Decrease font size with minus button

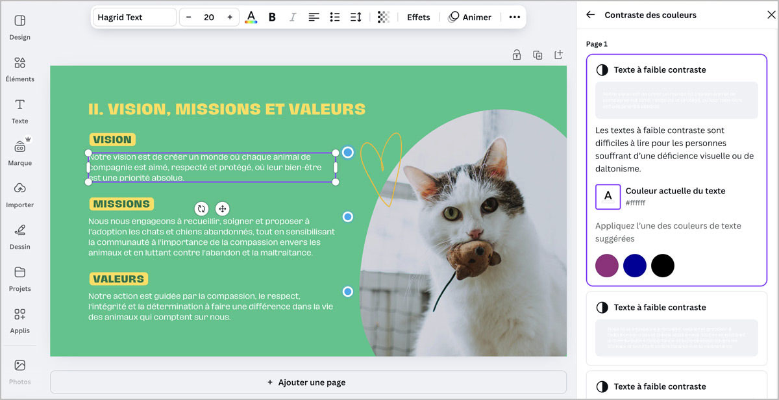click(188, 18)
